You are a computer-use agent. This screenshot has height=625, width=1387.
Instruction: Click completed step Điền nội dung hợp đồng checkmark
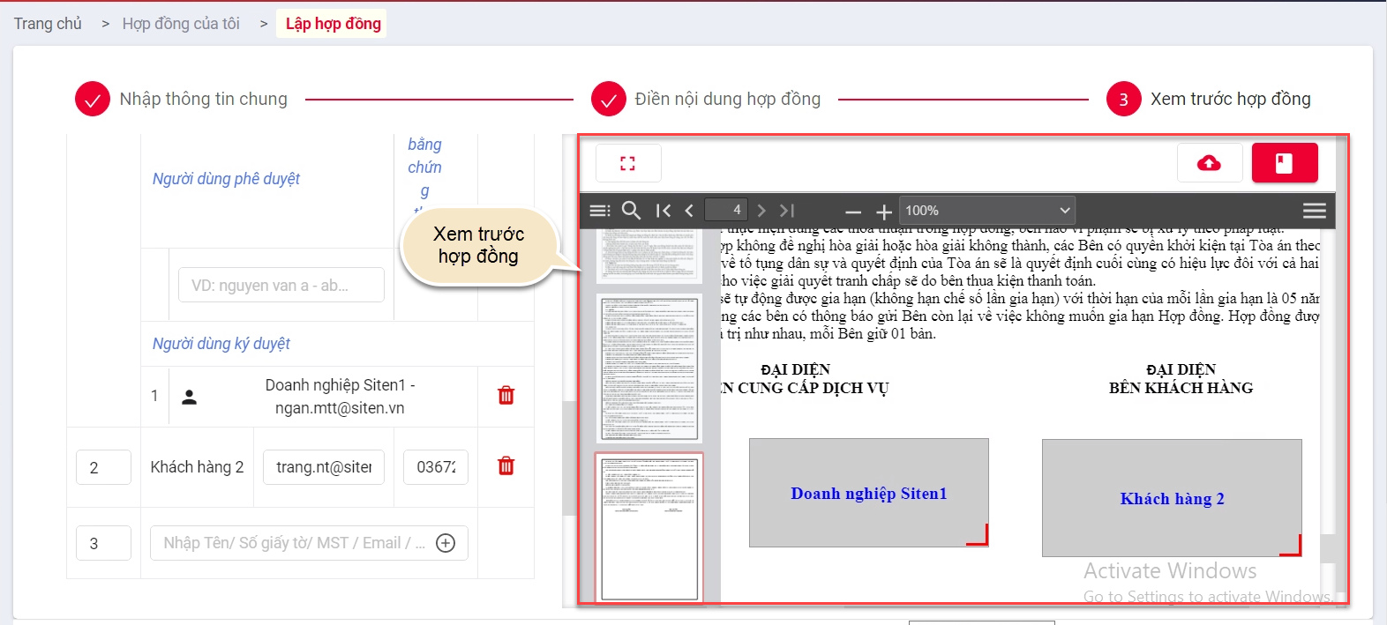[608, 100]
